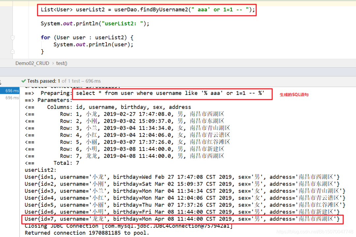Click the 'for (User user : userList2)' line
Screen dimensions: 356x237
tap(87, 38)
